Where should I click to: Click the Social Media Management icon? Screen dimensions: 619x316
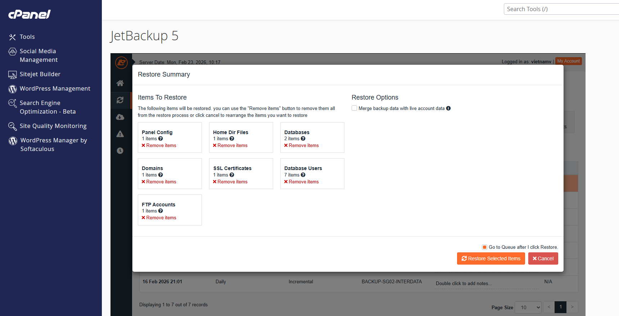13,51
